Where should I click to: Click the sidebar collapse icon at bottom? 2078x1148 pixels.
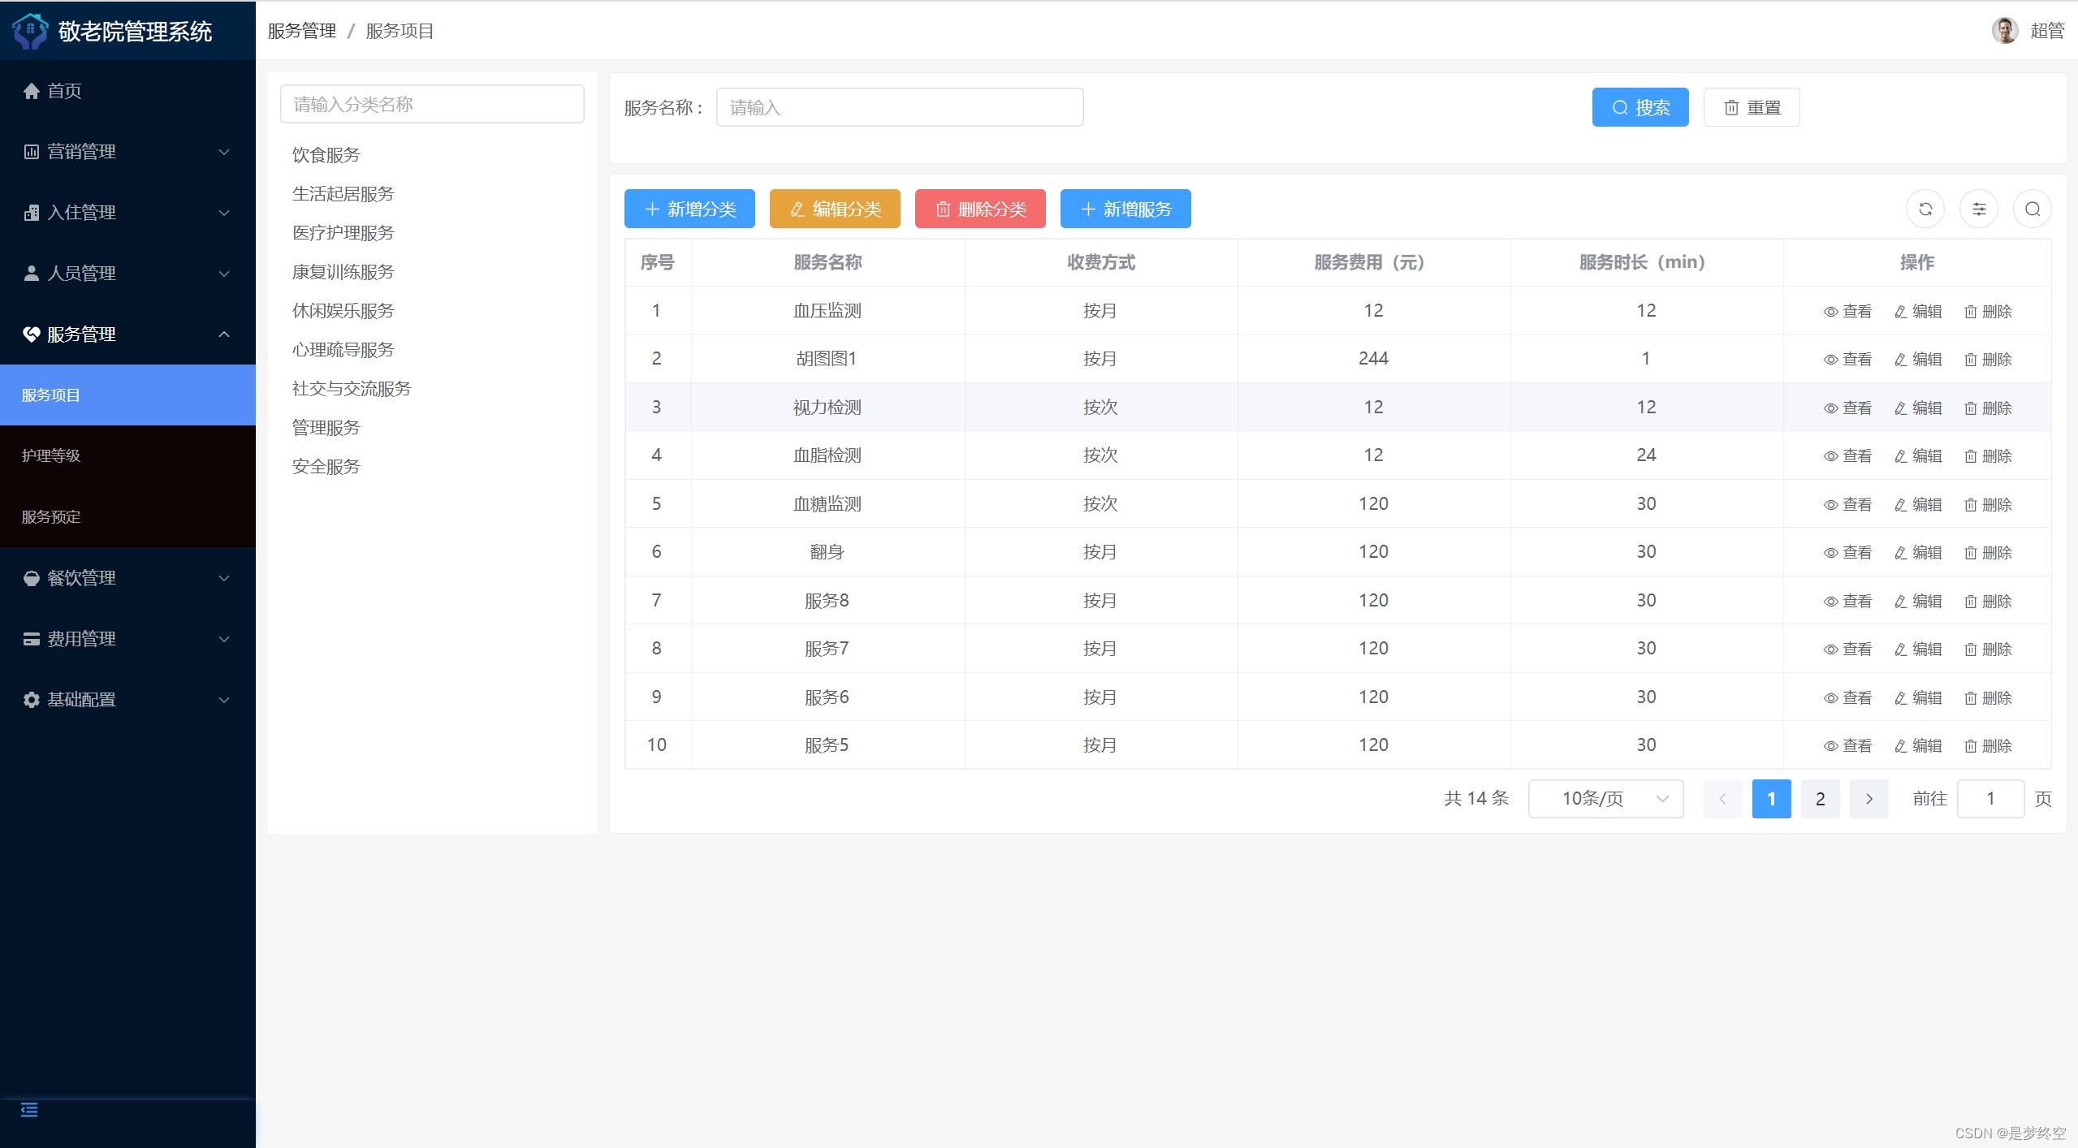point(29,1110)
